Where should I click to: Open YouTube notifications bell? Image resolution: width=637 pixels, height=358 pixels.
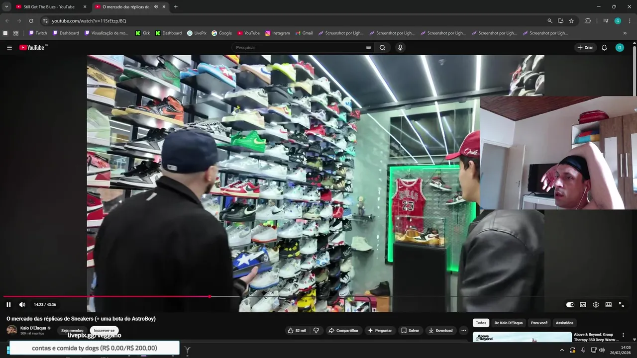click(x=604, y=48)
